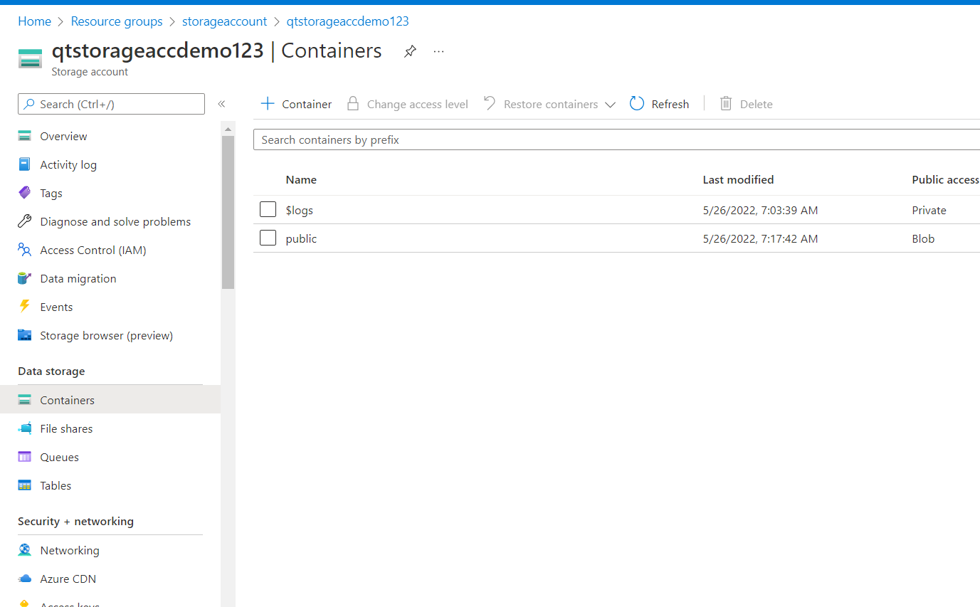Screen dimensions: 980x607
Task: Open qtstorageaccdemo123 breadcrumb link
Action: [348, 21]
